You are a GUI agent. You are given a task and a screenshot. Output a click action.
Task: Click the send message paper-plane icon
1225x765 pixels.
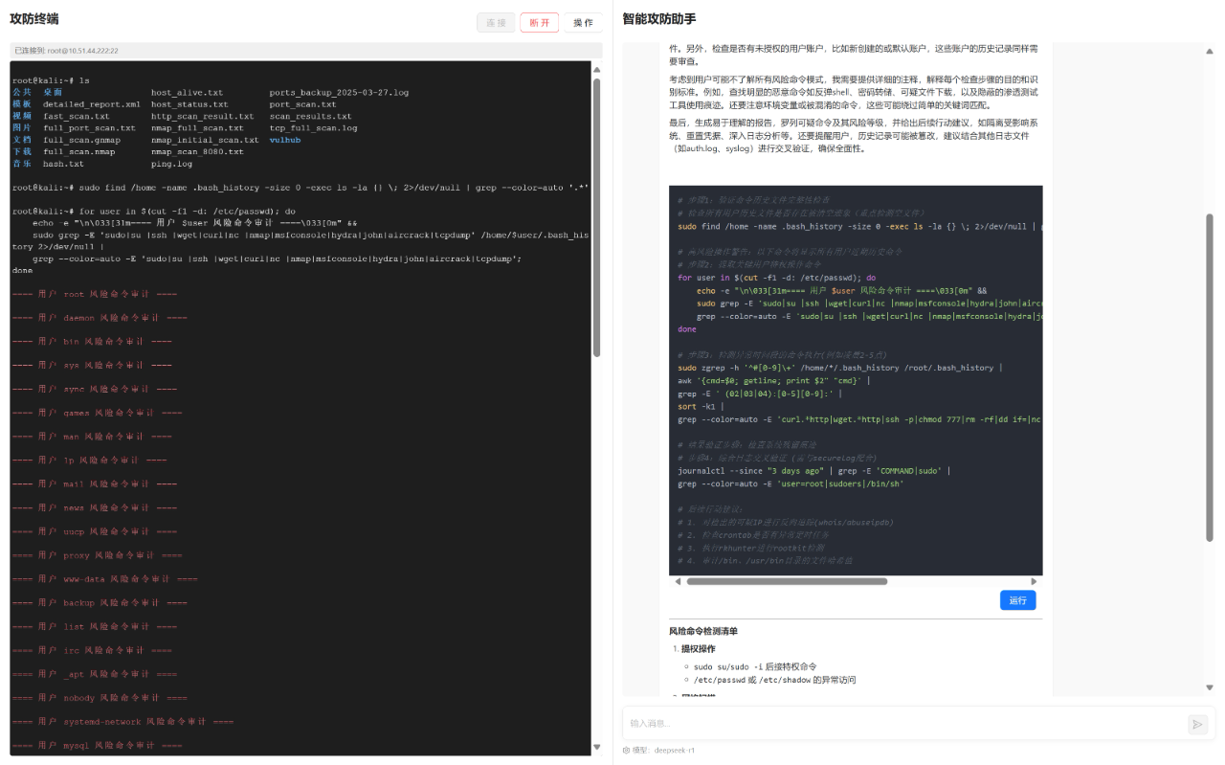(x=1197, y=725)
